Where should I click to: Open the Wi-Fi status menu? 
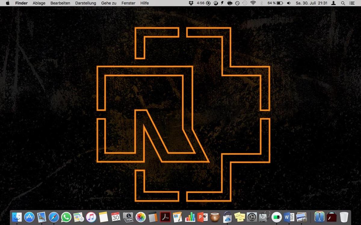pyautogui.click(x=253, y=3)
